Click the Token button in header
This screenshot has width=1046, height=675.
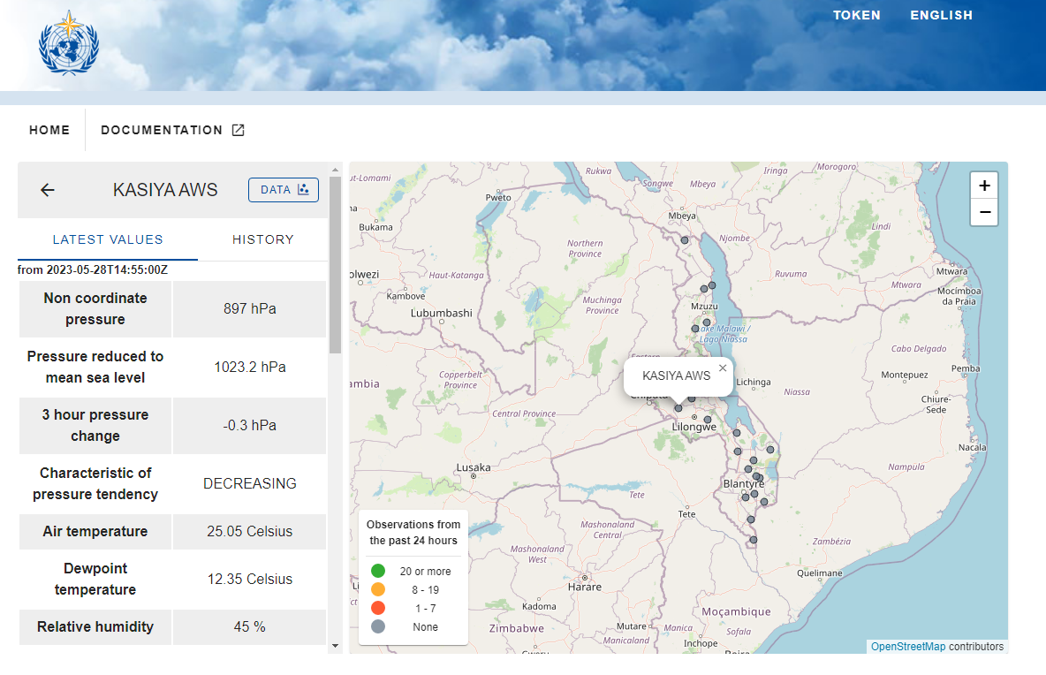point(856,15)
